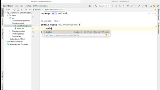Screen dimensions: 160x90
Task: Close the MainMethodDemo.java tab
Action: (64, 10)
